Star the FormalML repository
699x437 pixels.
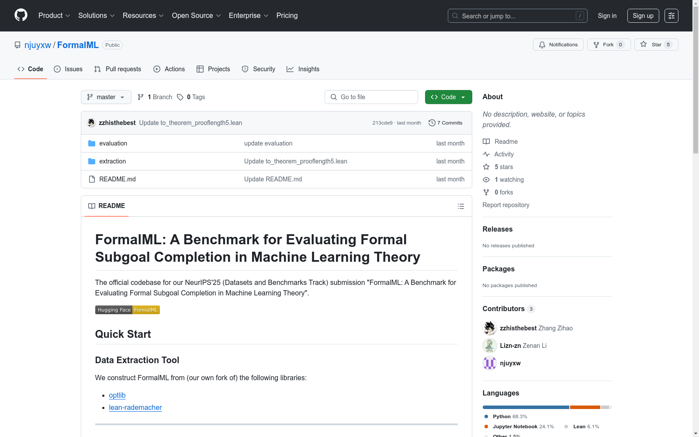[x=656, y=45]
